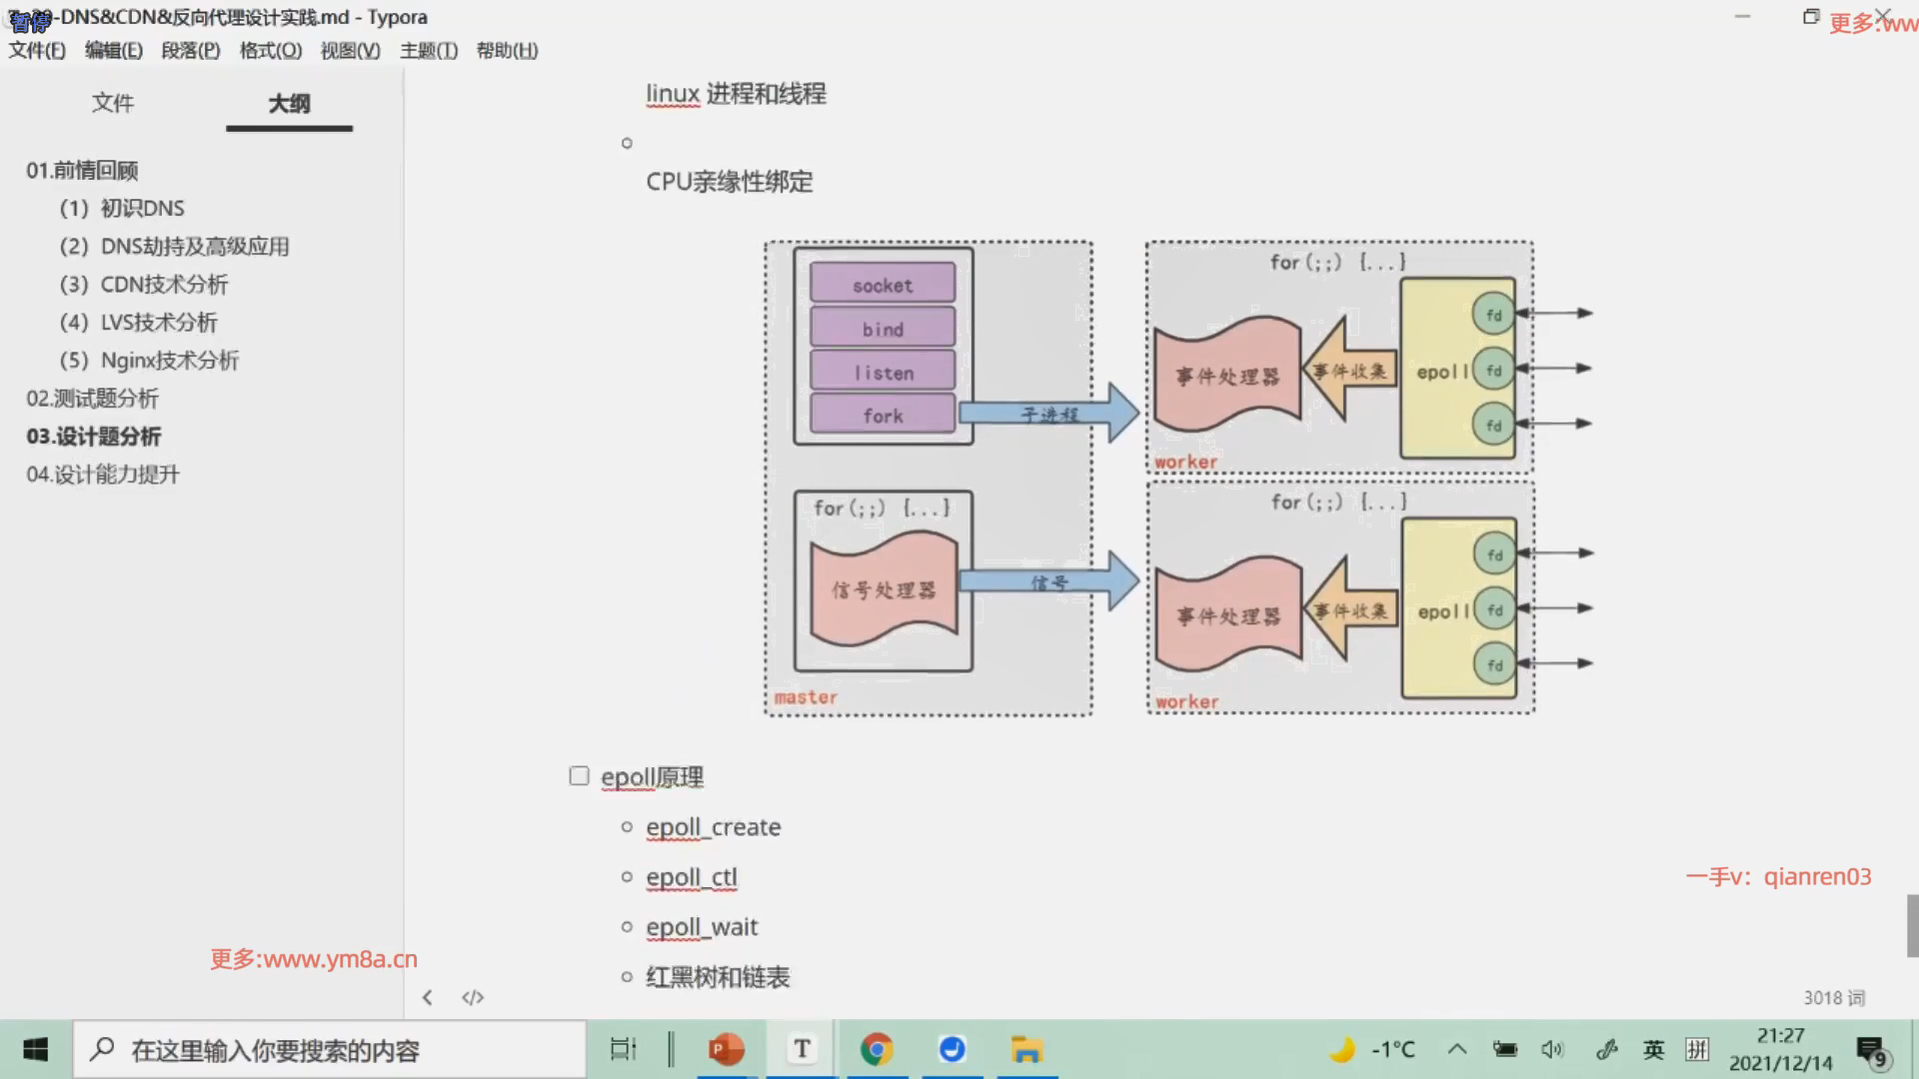Check the epoll原理 task checkbox

click(579, 776)
